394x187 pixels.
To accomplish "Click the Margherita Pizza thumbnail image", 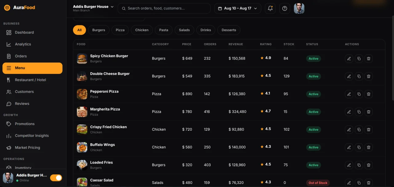I will pos(82,112).
